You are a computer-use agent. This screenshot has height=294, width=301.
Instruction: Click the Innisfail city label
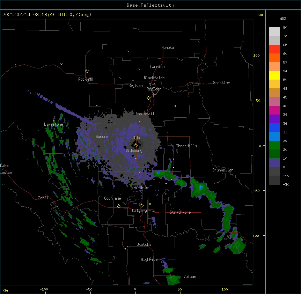click(145, 114)
